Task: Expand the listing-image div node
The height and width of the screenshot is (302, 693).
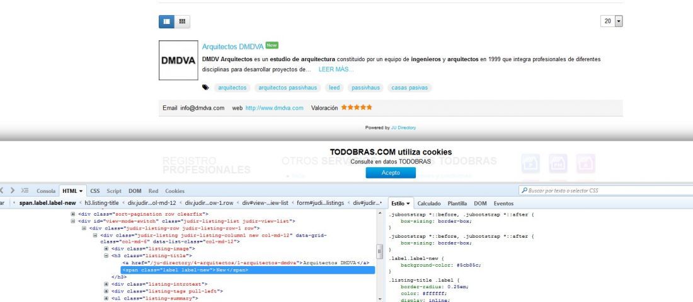Action: pyautogui.click(x=106, y=249)
